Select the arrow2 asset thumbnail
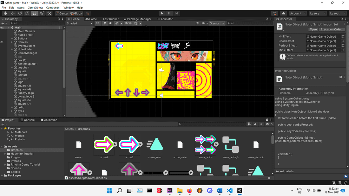 129,145
